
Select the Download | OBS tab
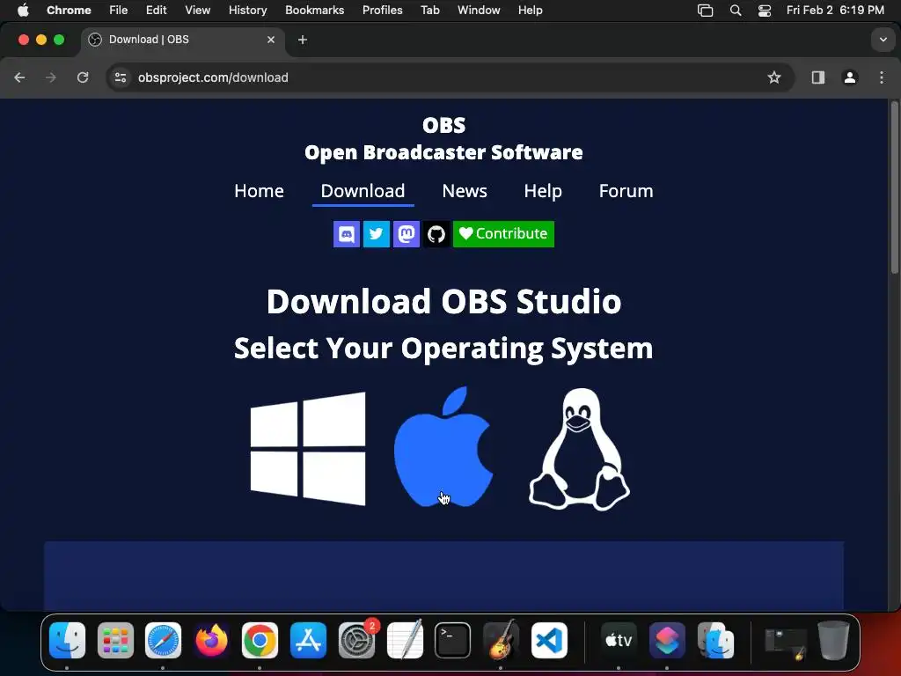(x=183, y=40)
